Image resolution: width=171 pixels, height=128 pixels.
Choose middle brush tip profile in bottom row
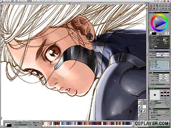(x=165, y=95)
